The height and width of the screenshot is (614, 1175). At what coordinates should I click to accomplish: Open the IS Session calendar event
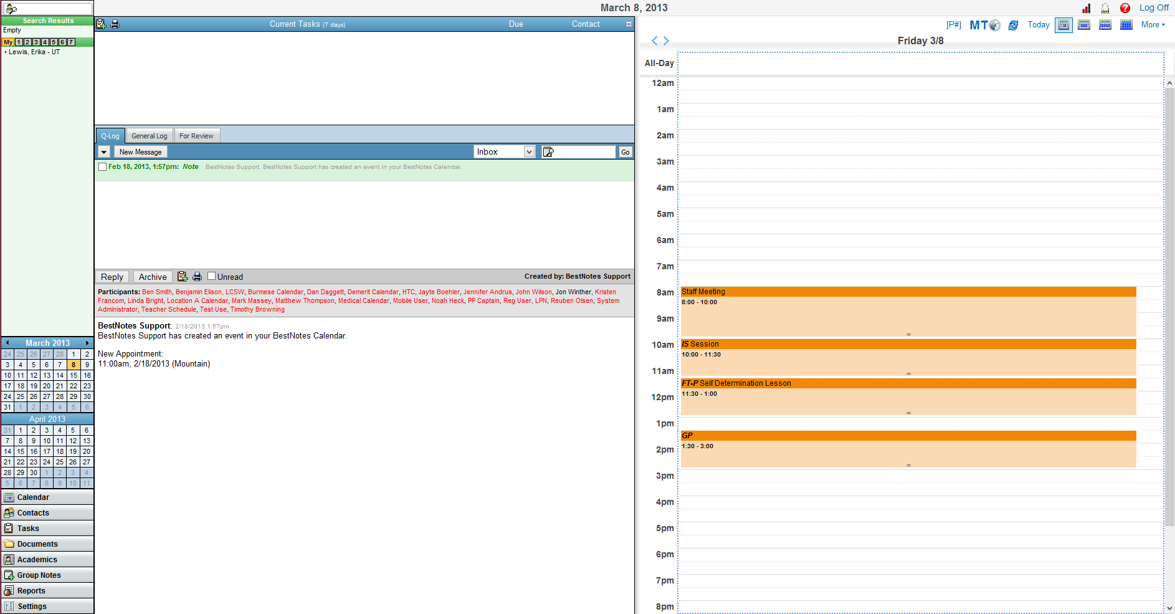click(908, 358)
